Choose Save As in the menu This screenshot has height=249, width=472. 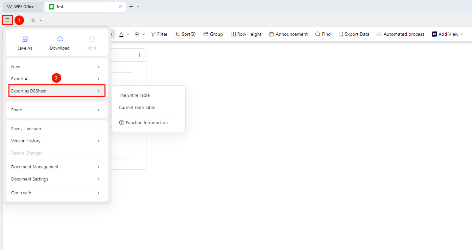[25, 43]
